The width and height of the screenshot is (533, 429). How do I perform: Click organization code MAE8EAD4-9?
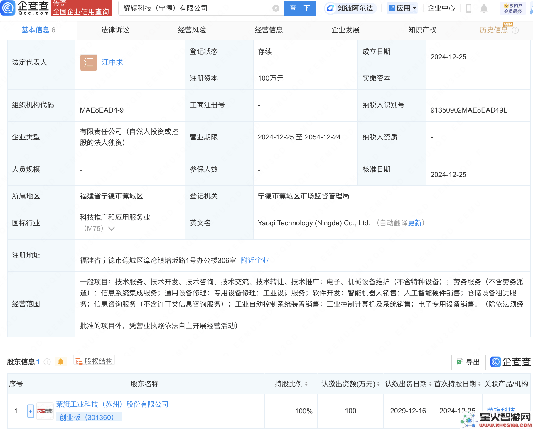(x=102, y=110)
